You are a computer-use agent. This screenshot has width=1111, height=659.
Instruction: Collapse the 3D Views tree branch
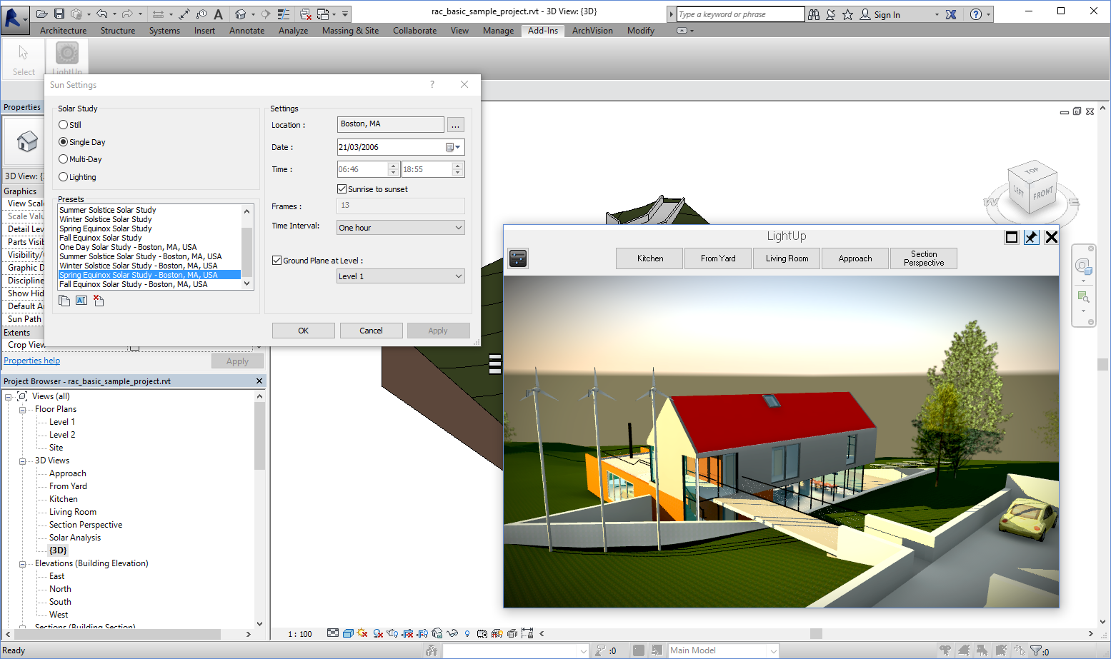click(x=22, y=460)
